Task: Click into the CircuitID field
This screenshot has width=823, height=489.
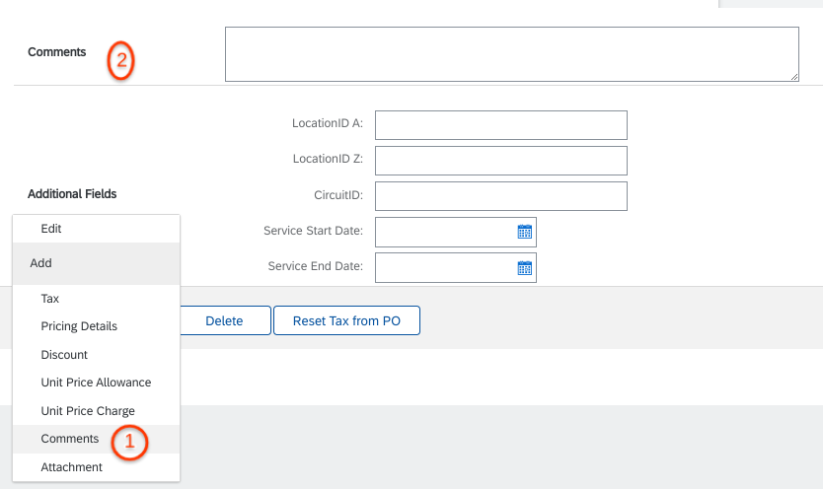Action: click(x=500, y=196)
